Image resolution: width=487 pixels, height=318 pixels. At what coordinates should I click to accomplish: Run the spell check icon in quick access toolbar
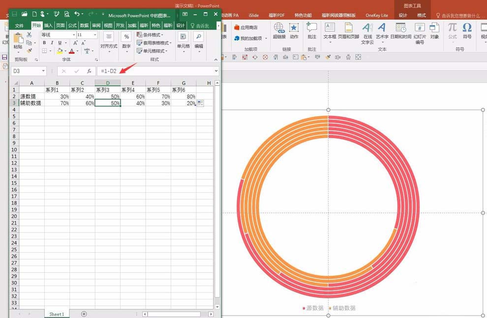(x=57, y=14)
